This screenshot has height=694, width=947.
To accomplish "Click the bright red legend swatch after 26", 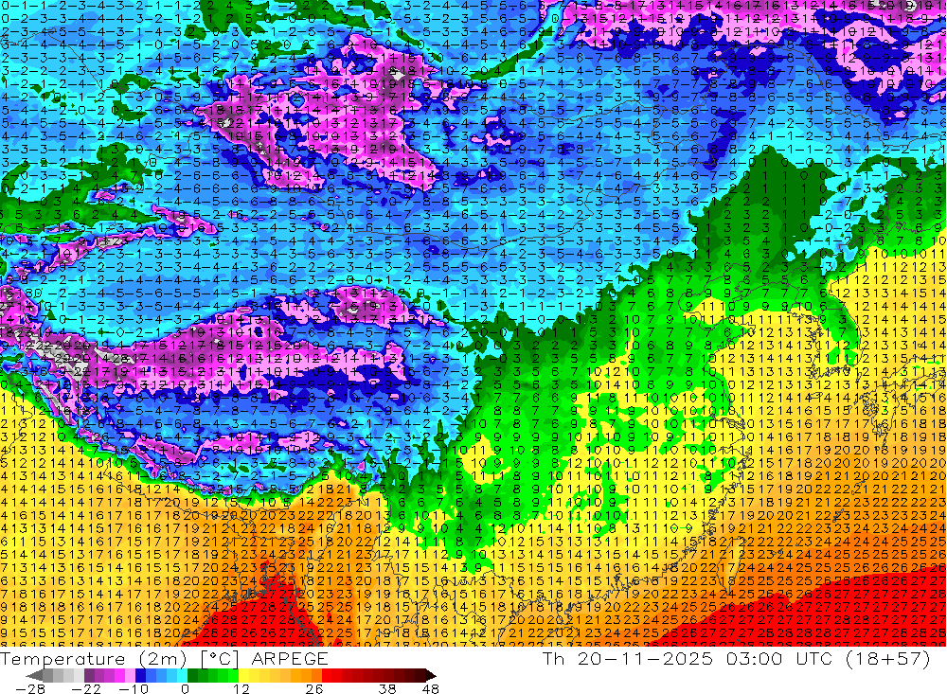I will pos(327,675).
